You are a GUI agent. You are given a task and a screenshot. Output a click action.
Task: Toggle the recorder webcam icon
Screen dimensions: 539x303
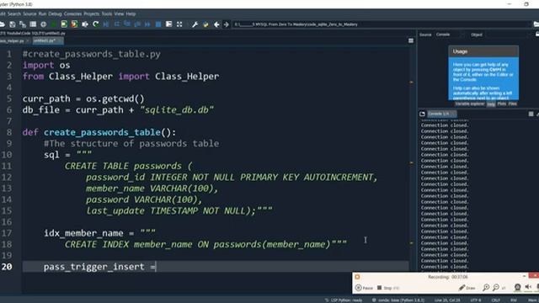[x=517, y=288]
